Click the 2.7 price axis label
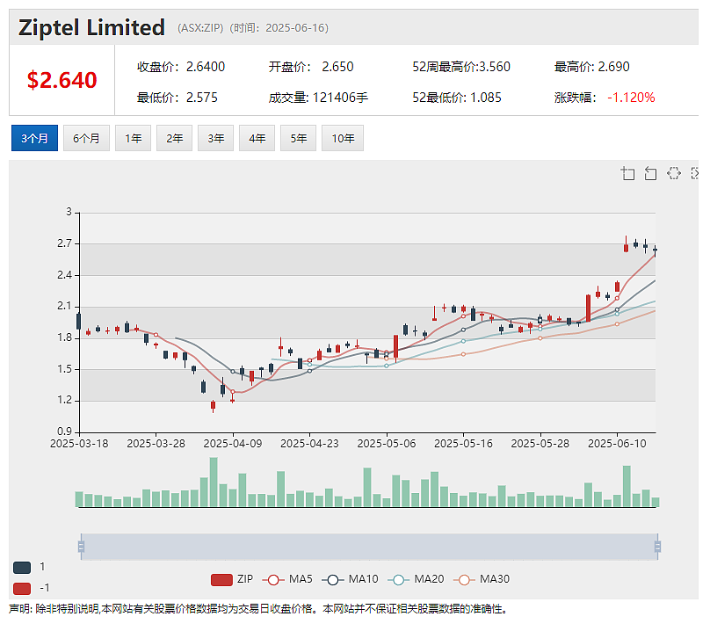This screenshot has height=631, width=710. (64, 243)
